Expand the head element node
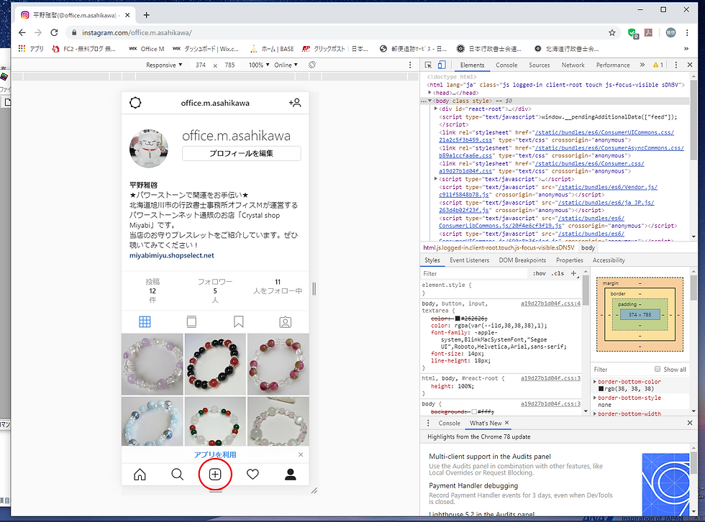Image resolution: width=705 pixels, height=522 pixels. 430,93
